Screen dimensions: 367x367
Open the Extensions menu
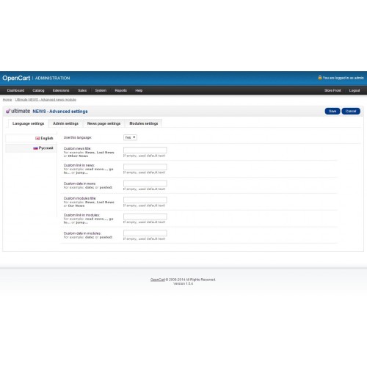point(61,90)
